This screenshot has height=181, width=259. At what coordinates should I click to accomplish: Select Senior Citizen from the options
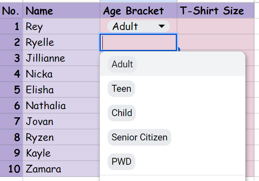click(x=139, y=137)
